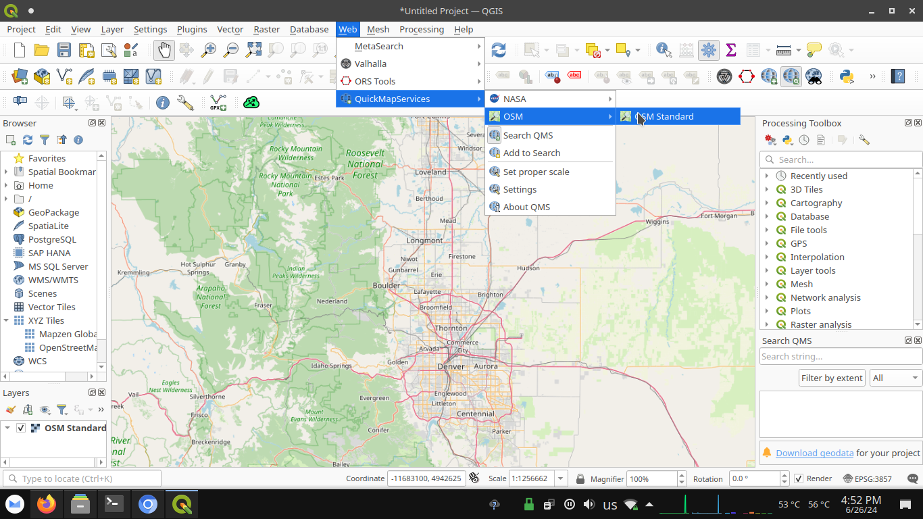The image size is (923, 519).
Task: Open Messages log speech bubble in status bar
Action: tap(913, 478)
